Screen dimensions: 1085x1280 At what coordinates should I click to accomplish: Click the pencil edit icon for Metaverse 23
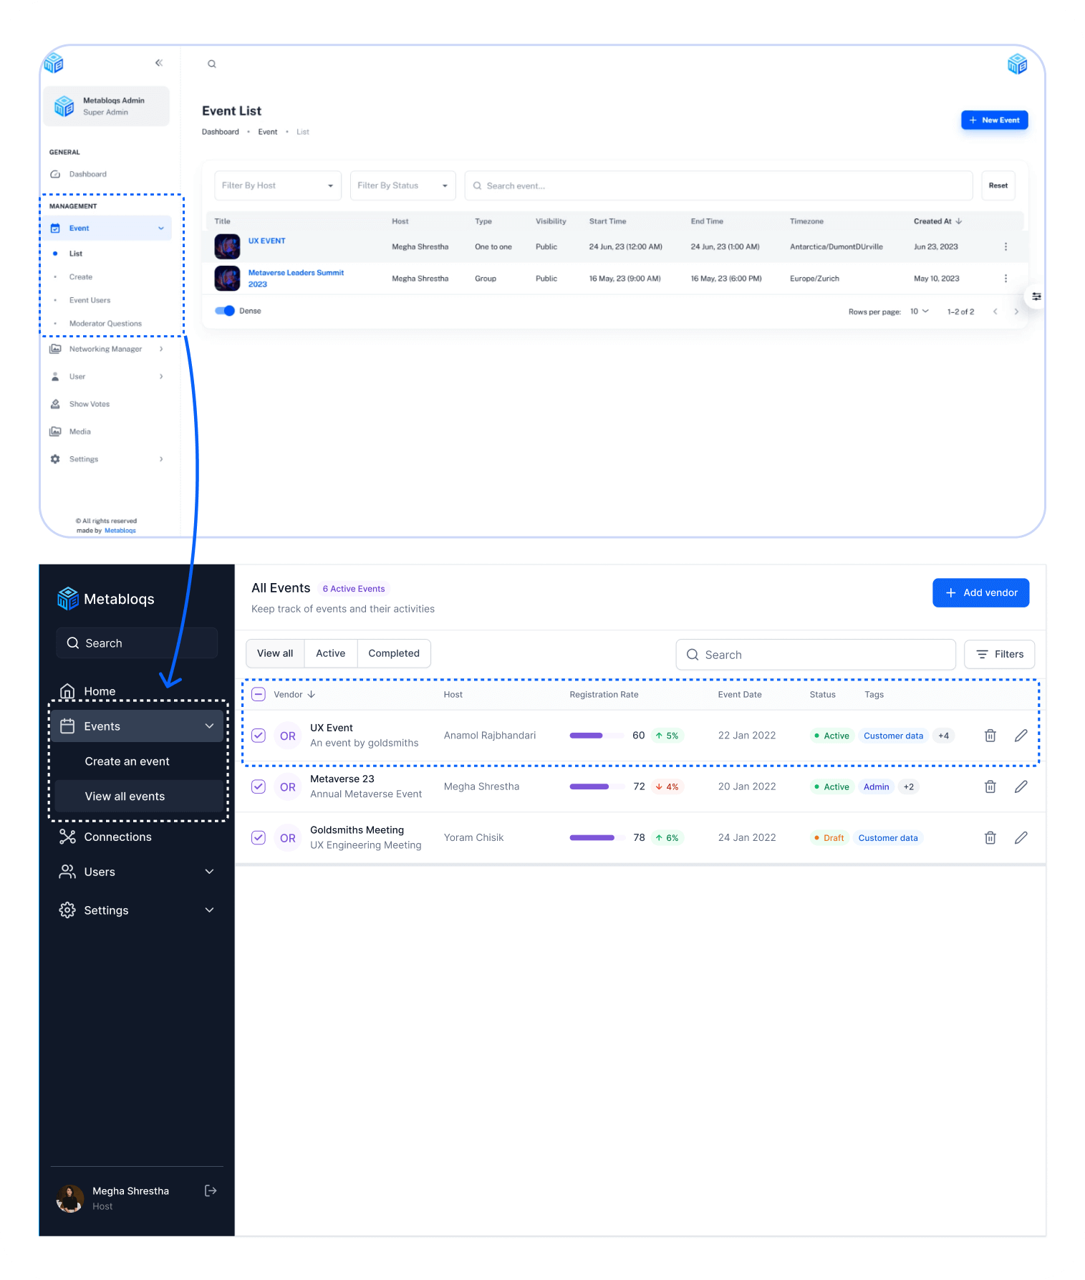(x=1021, y=786)
